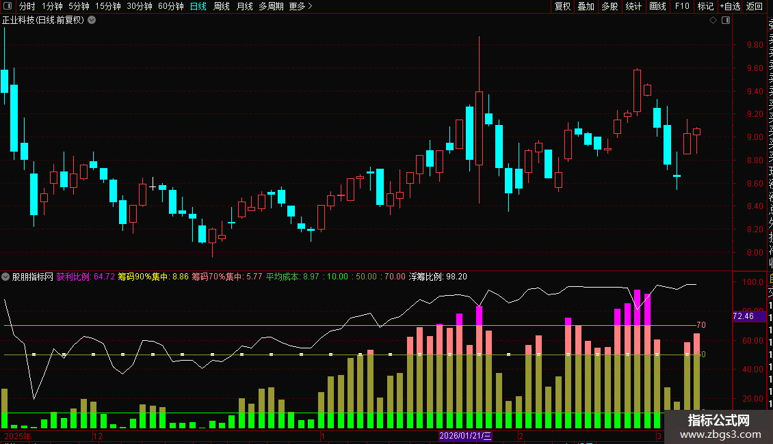
Task: Switch to 分时 intraday view
Action: pyautogui.click(x=27, y=6)
